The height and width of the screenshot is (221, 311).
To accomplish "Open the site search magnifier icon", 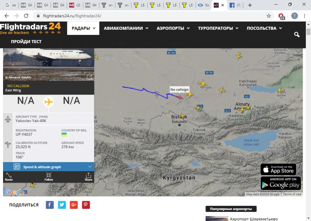I will click(x=297, y=35).
